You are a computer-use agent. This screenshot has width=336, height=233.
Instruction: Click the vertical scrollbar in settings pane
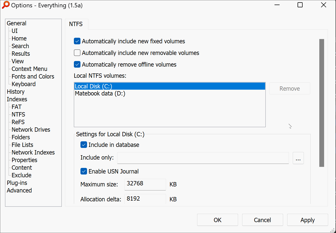point(322,103)
